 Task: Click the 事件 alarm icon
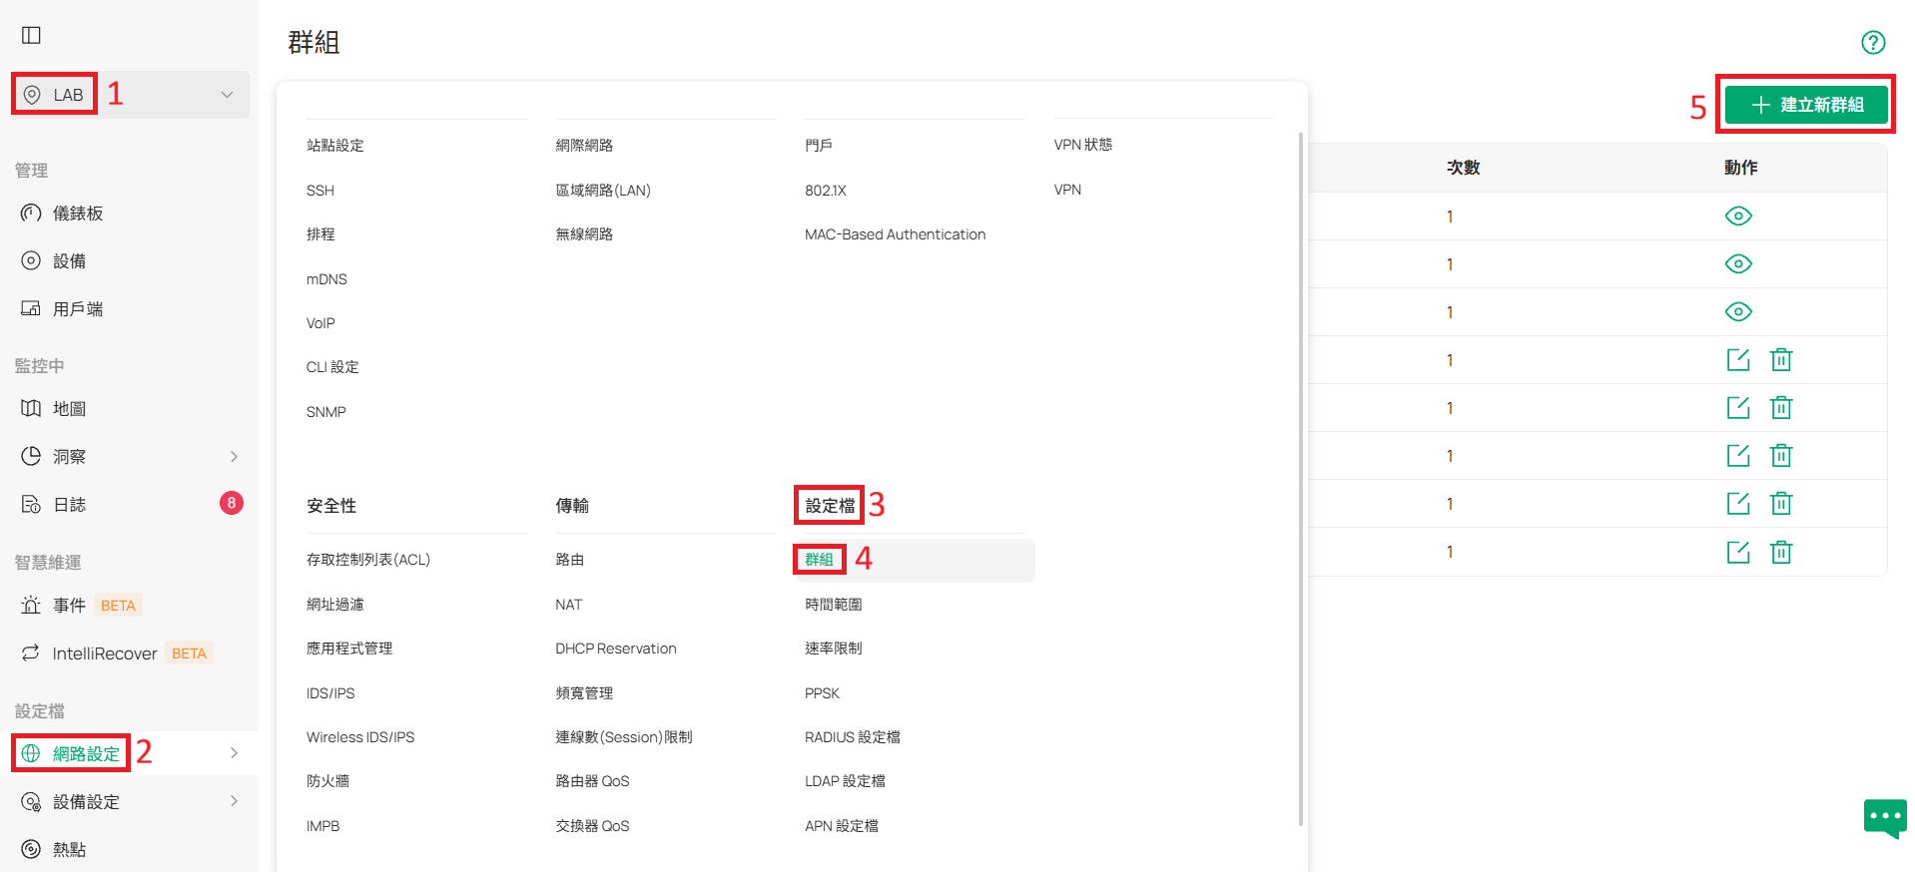[x=31, y=605]
